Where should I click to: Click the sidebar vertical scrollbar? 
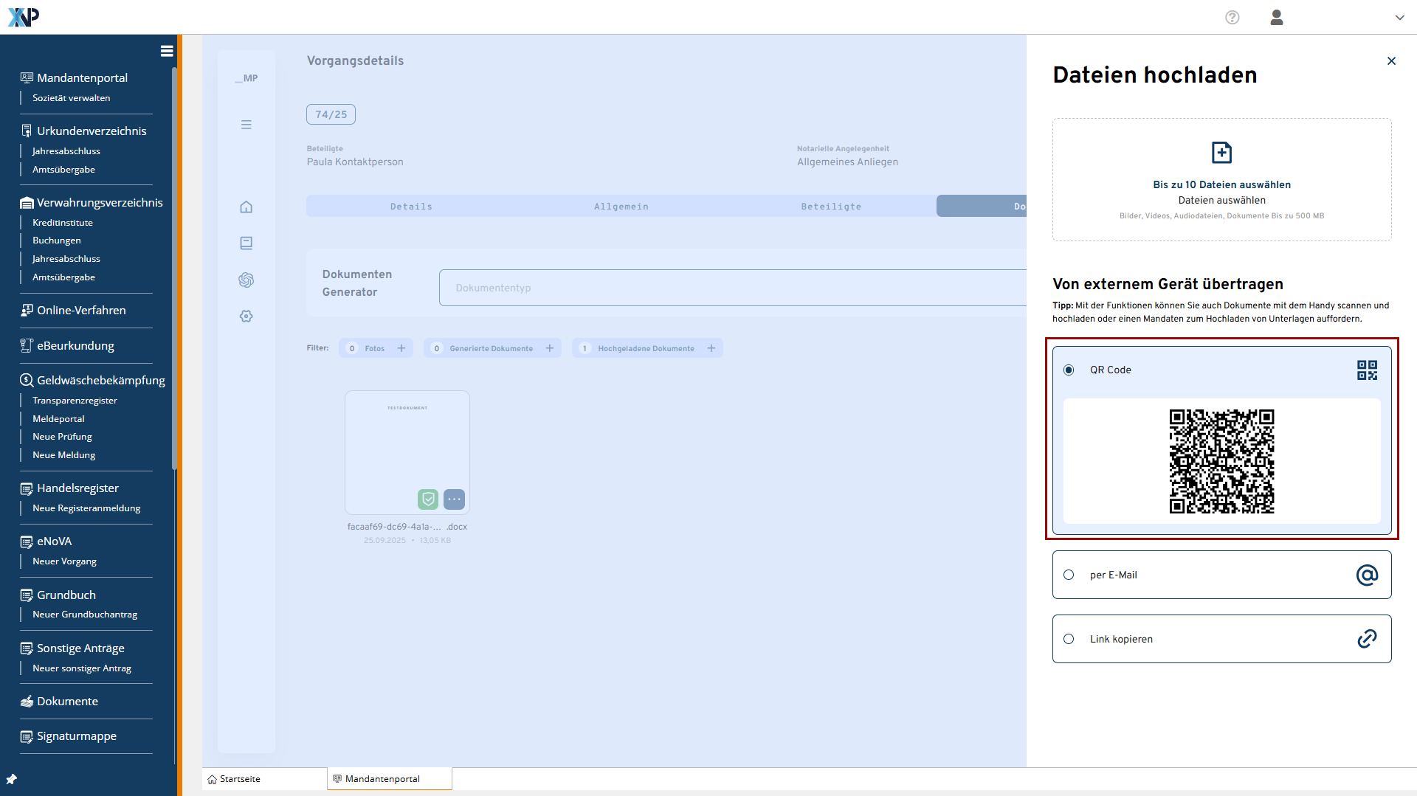point(174,268)
